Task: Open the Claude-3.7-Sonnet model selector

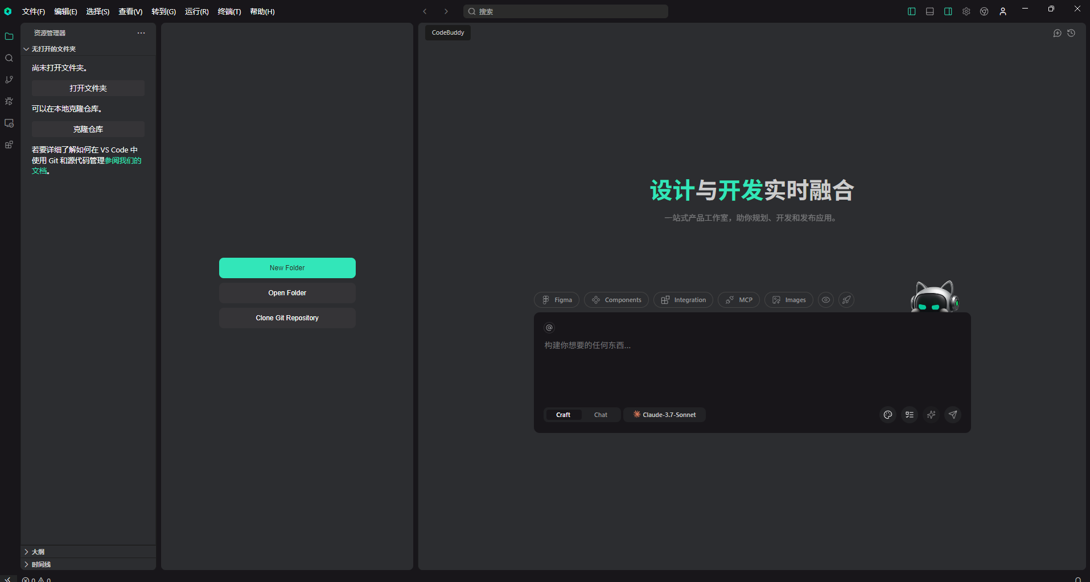Action: click(664, 414)
